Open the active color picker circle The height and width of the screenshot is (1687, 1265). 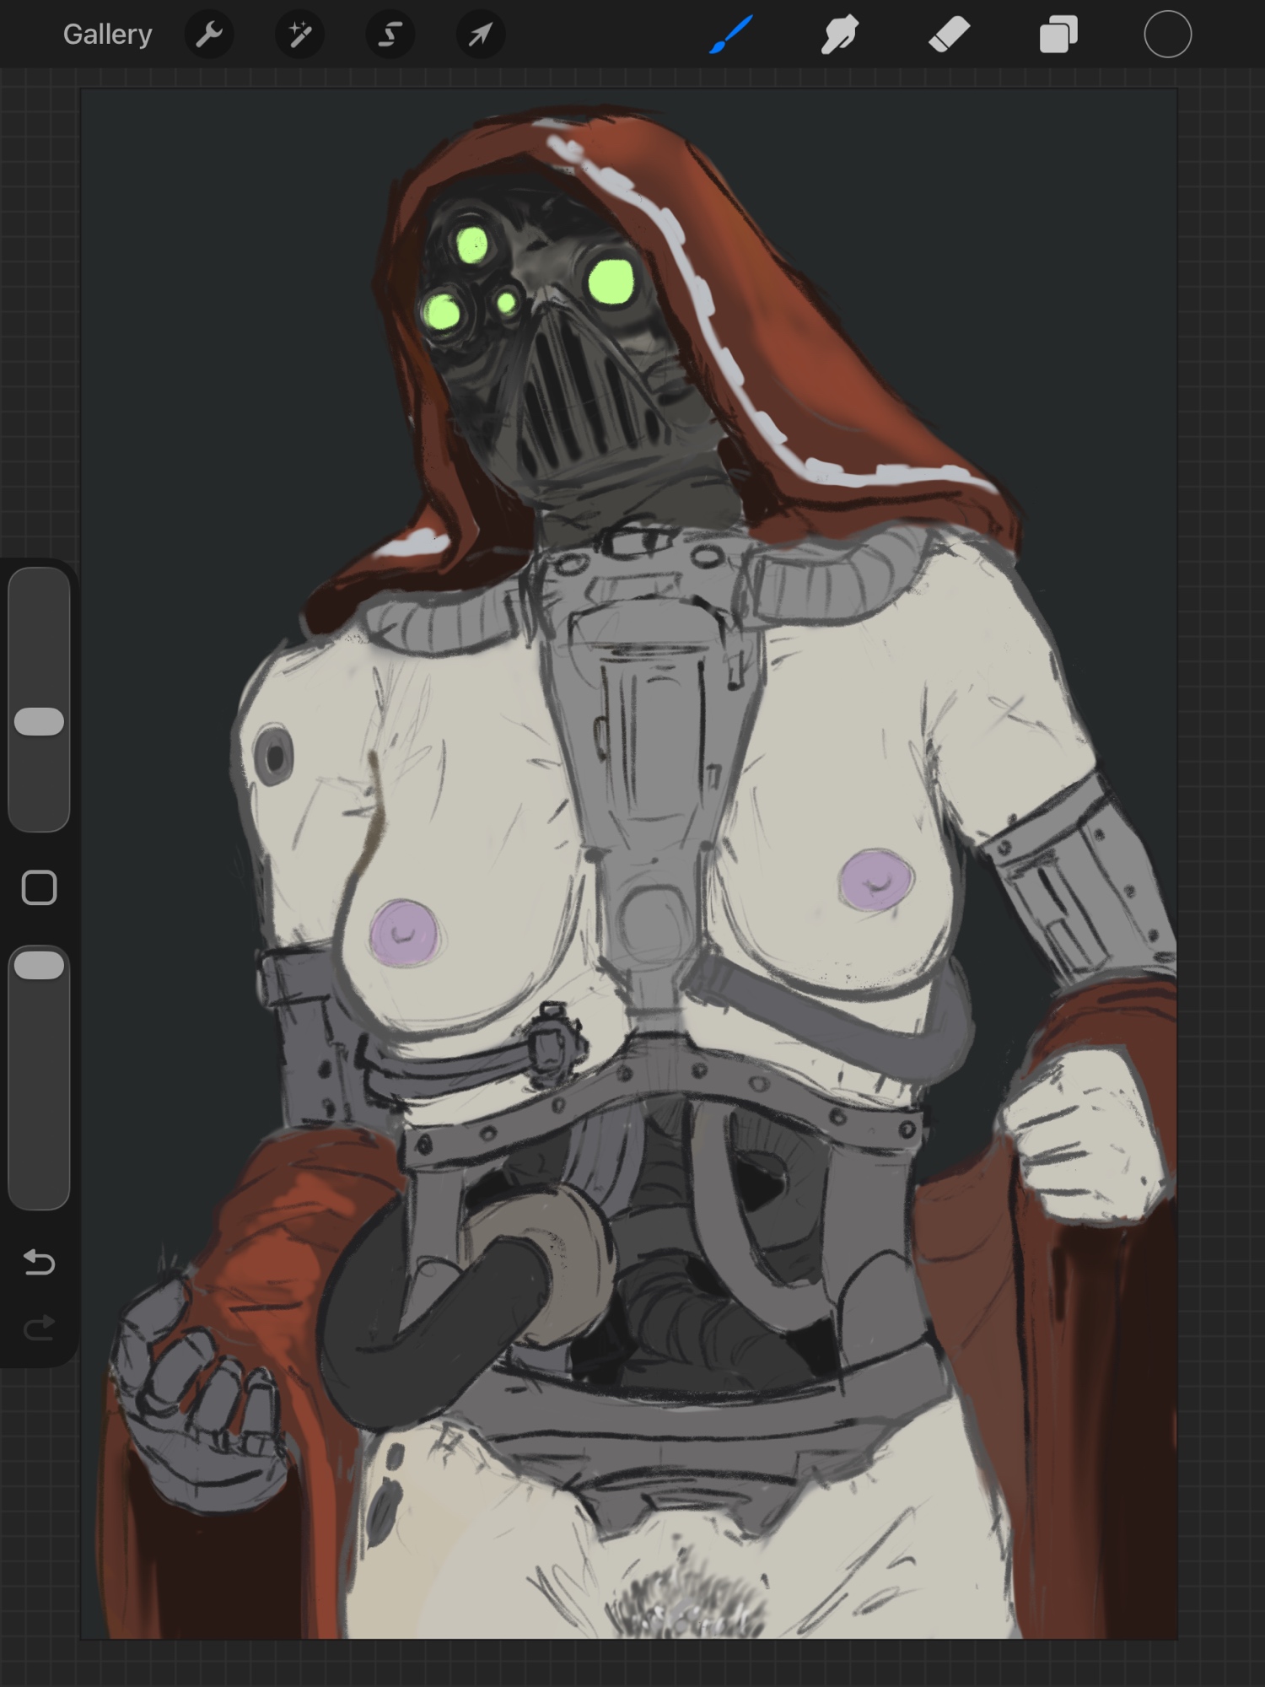coord(1167,35)
